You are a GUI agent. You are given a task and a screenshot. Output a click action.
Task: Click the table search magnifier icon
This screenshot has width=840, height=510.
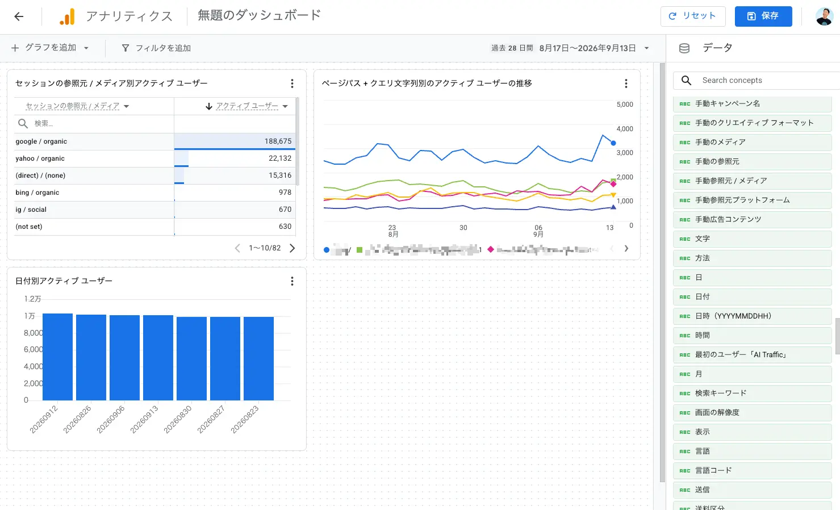point(23,123)
